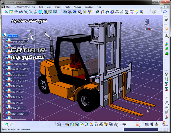Click the Swap visible space icon
The width and height of the screenshot is (171, 133).
click(x=55, y=12)
